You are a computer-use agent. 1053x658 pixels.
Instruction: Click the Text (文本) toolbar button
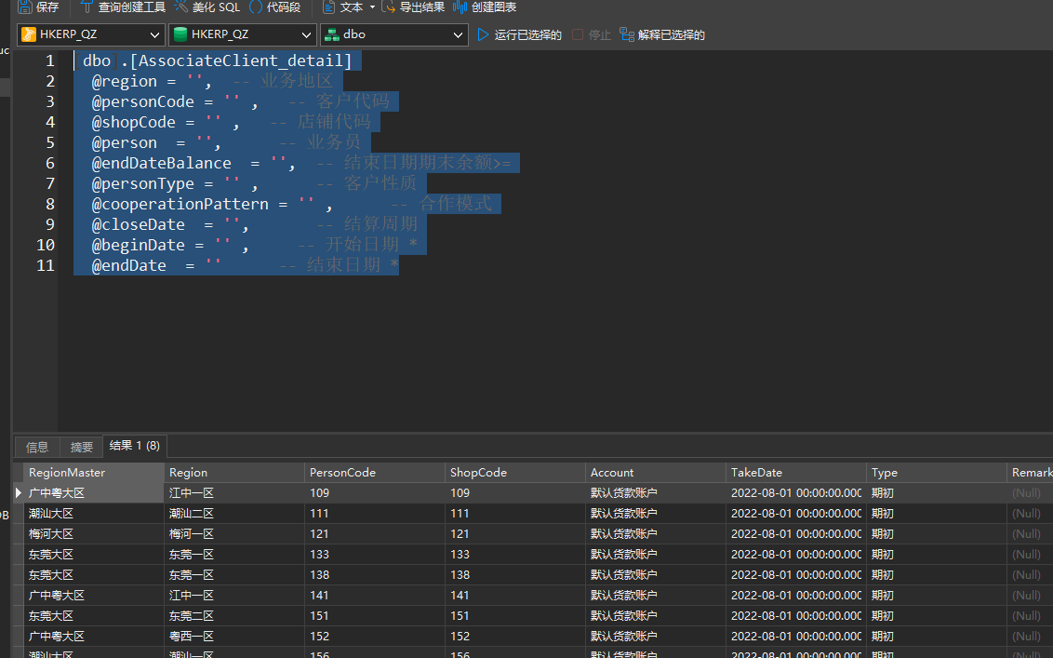coord(342,7)
